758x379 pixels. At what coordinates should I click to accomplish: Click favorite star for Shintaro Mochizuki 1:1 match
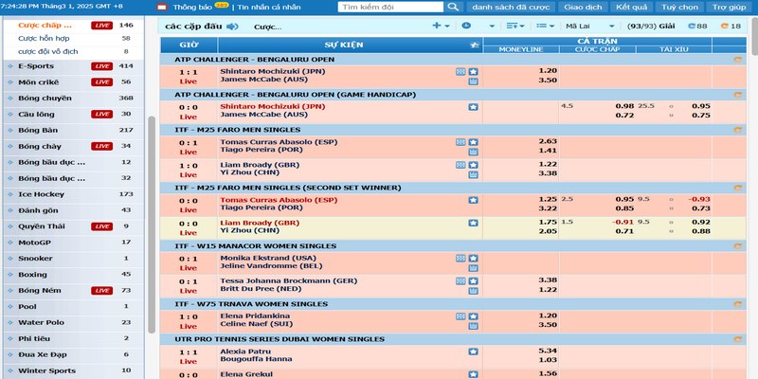pos(474,71)
